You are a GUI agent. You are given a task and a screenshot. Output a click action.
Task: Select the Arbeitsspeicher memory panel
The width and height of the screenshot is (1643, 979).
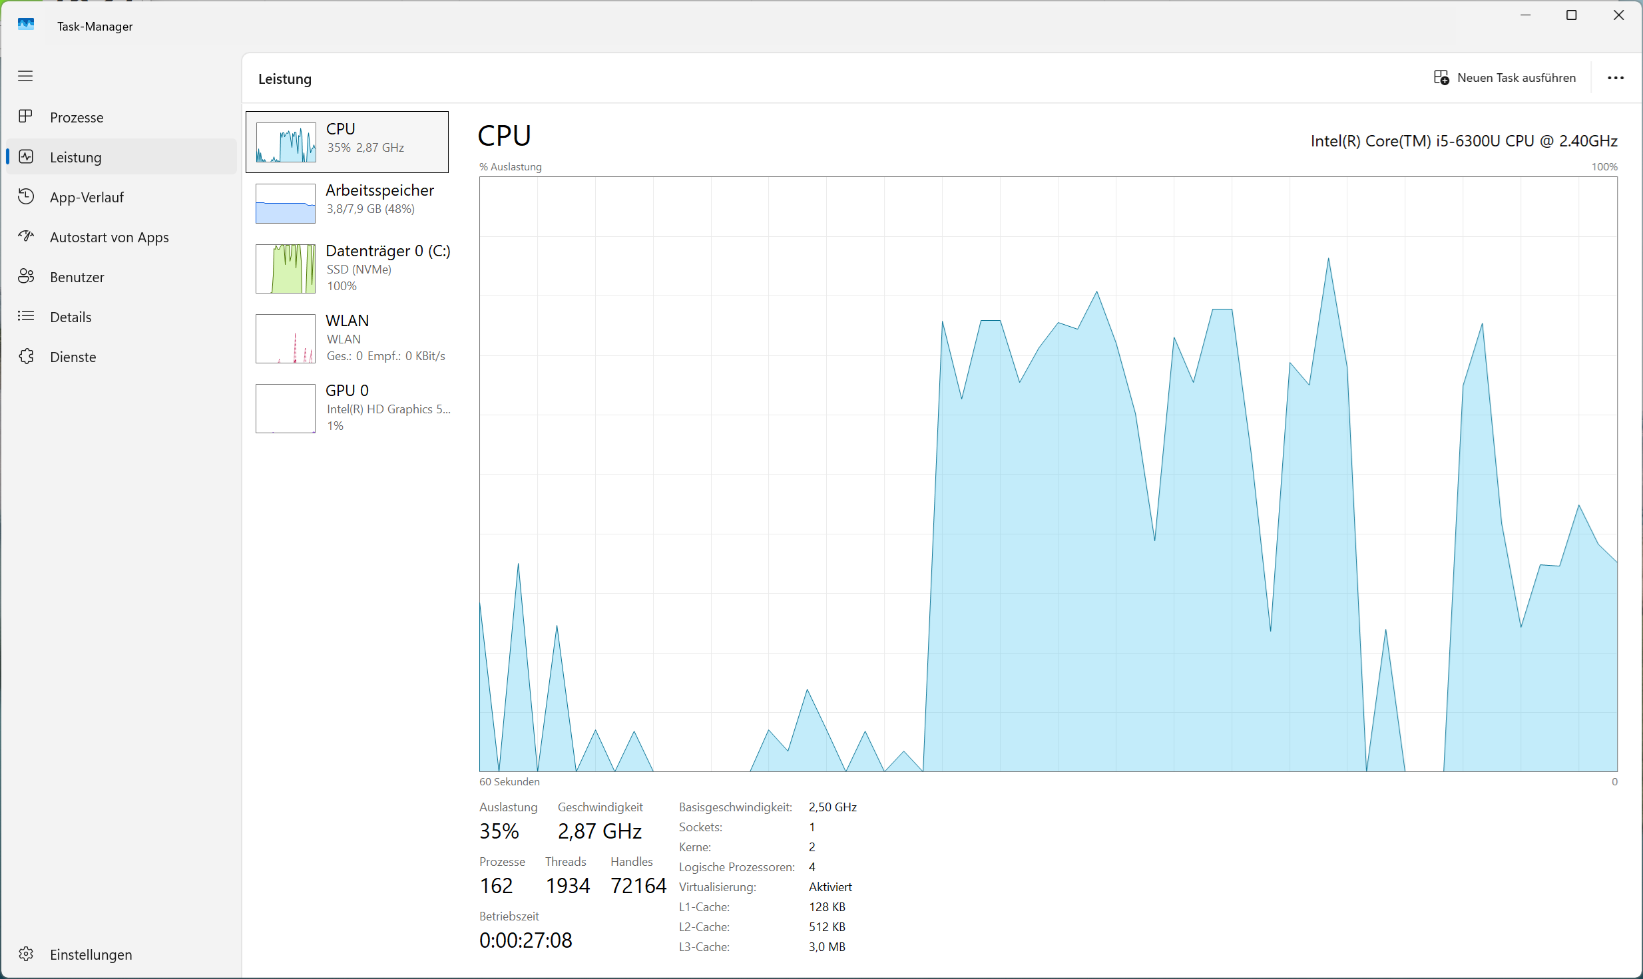coord(347,203)
